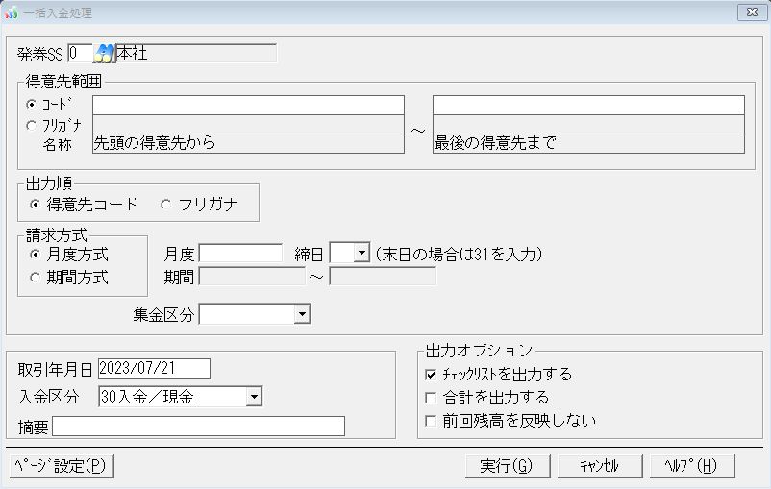Click the 取引年月日 date field

pos(154,369)
